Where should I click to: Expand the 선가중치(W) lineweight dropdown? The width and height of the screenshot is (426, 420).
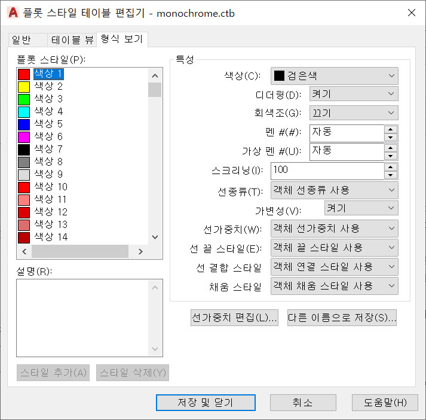pos(334,229)
